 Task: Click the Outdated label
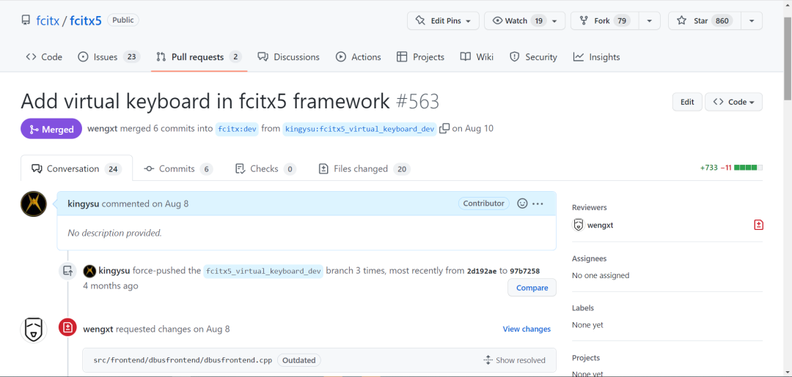299,360
